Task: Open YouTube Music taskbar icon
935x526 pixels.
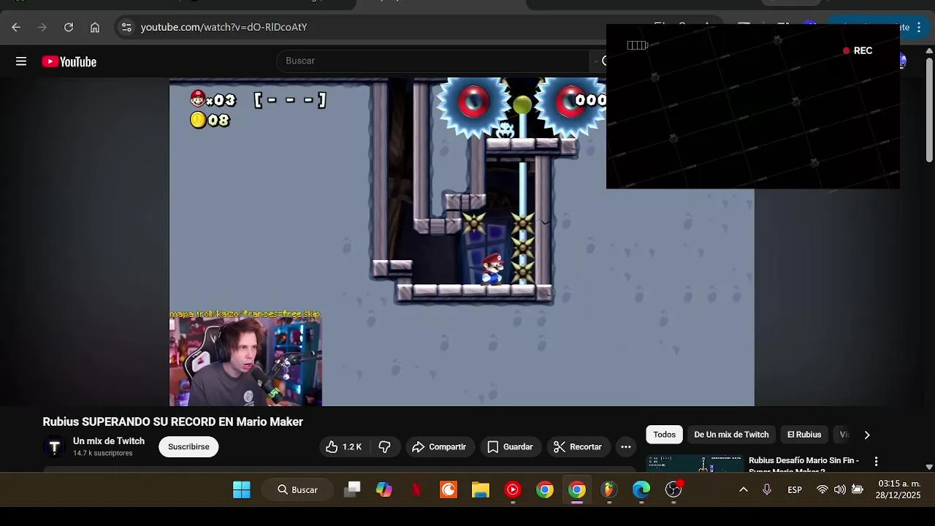Action: tap(513, 489)
